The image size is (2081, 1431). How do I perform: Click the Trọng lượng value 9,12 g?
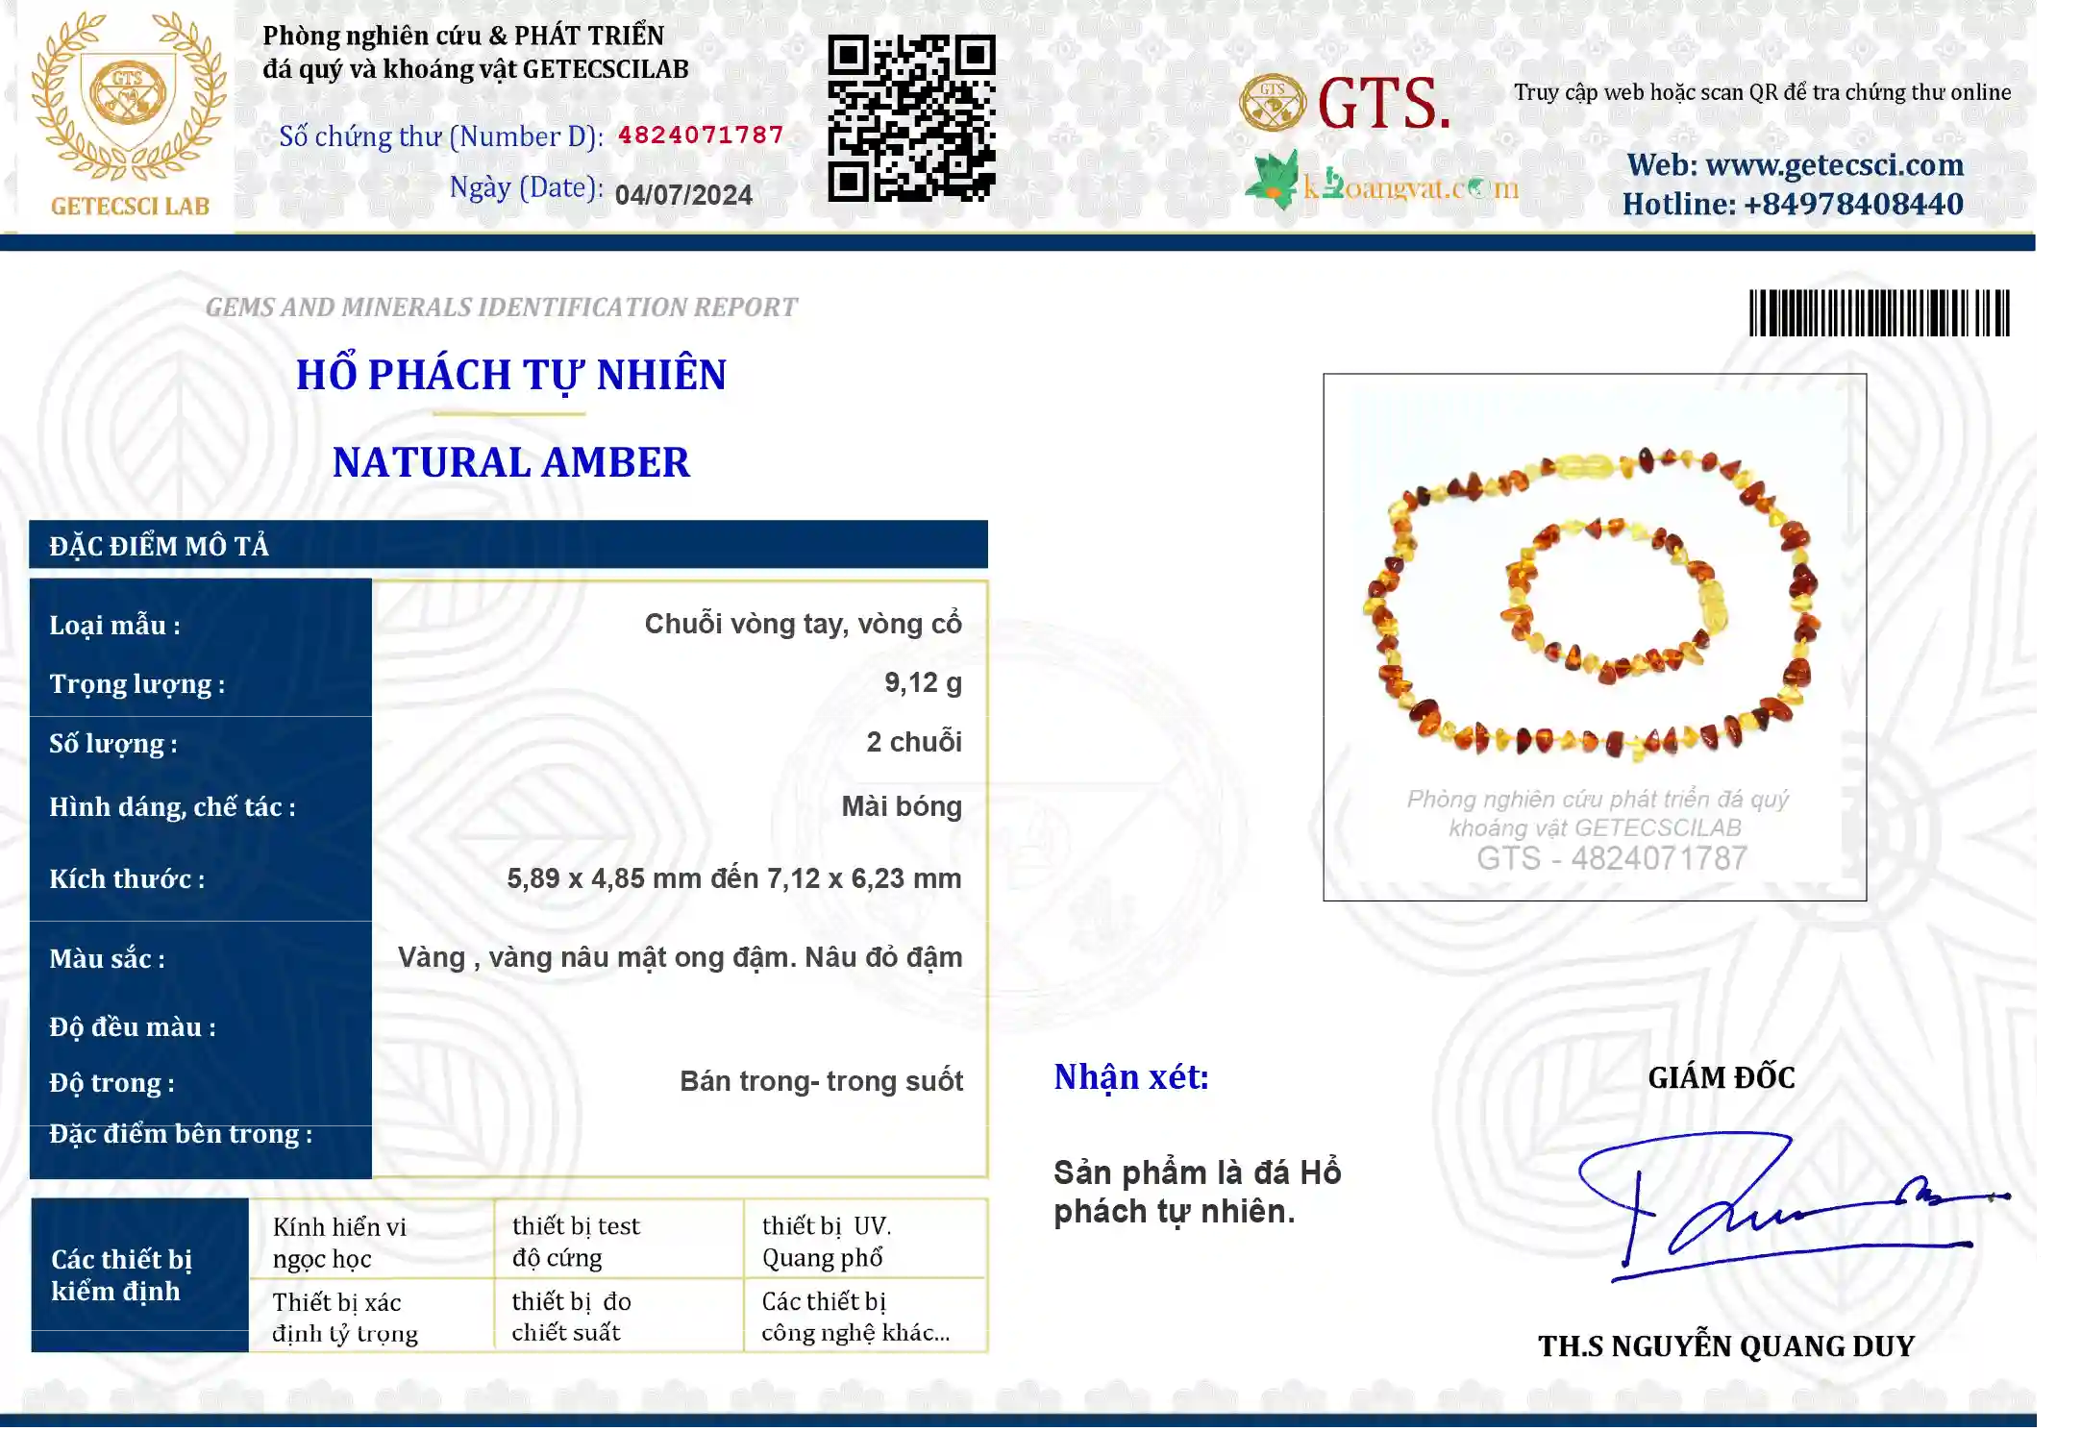923,683
